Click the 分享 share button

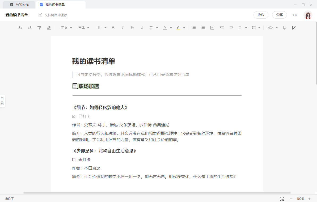(279, 15)
